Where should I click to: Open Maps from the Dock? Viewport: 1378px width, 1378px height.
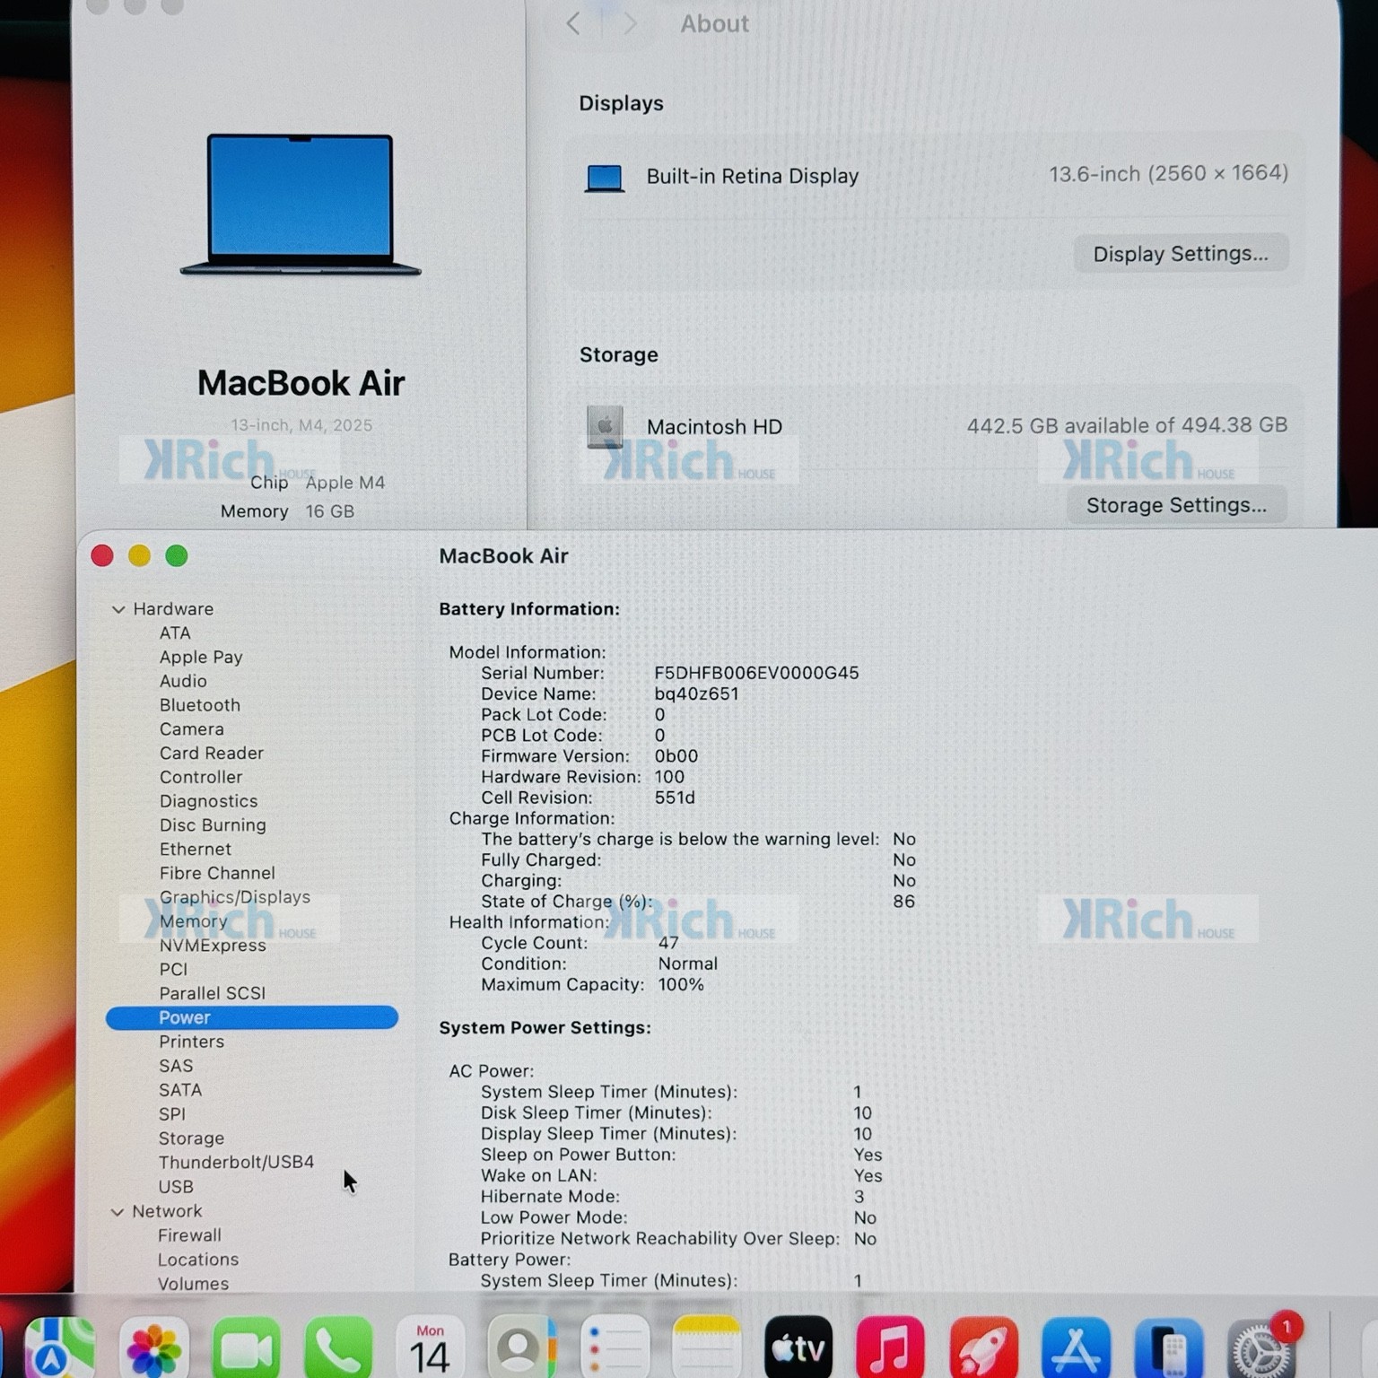click(x=60, y=1347)
